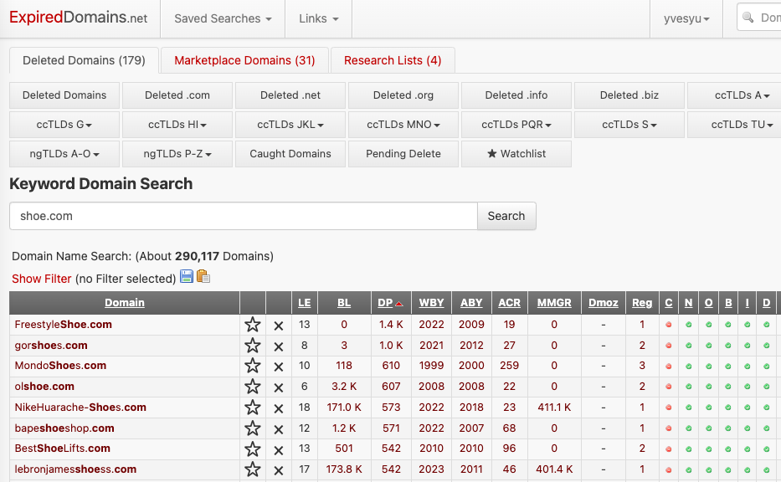781x482 pixels.
Task: Mark BestShoeLifts.com with the star
Action: click(x=253, y=449)
